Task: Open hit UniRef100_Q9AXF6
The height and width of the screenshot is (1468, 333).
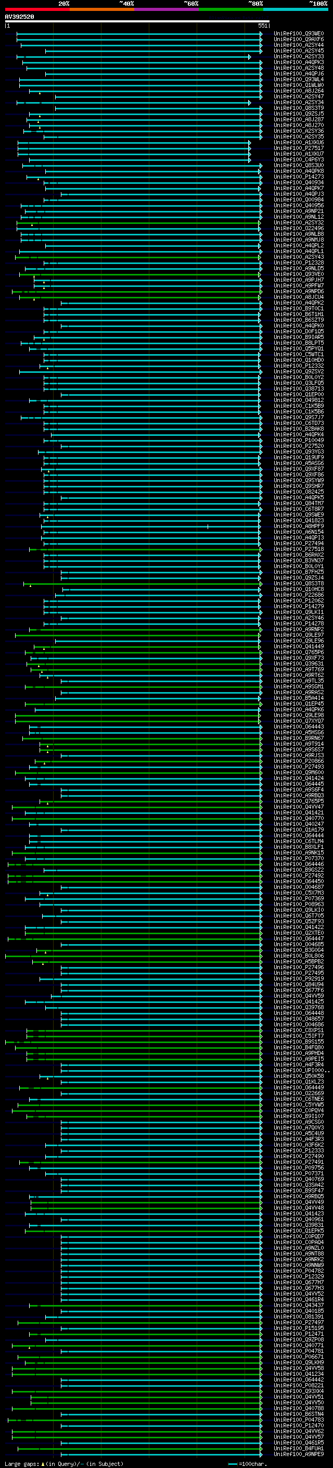Action: coord(299,40)
